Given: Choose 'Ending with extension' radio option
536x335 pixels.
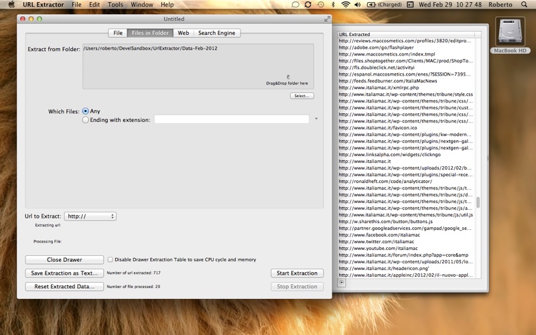Looking at the screenshot, I should (85, 120).
